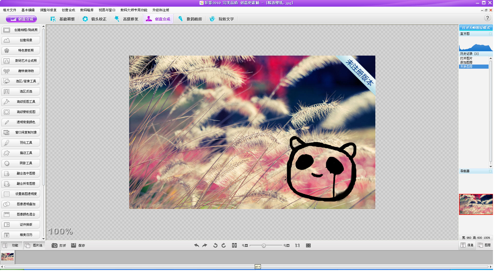Viewport: 495px width, 271px height.
Task: Select 趣味装饰物 tool
Action: 21,71
